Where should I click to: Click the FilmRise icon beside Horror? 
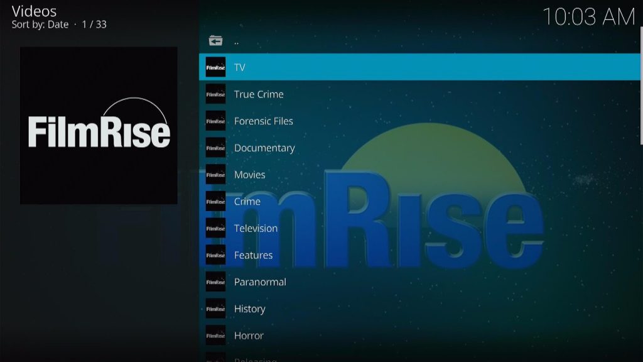(215, 336)
